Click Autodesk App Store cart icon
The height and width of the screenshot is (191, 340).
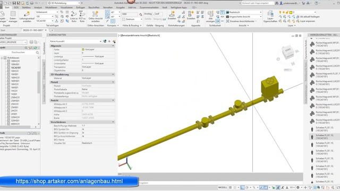pyautogui.click(x=303, y=3)
